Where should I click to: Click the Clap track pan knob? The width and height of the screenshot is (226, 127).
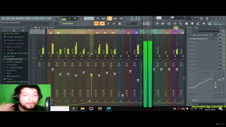coord(90,60)
